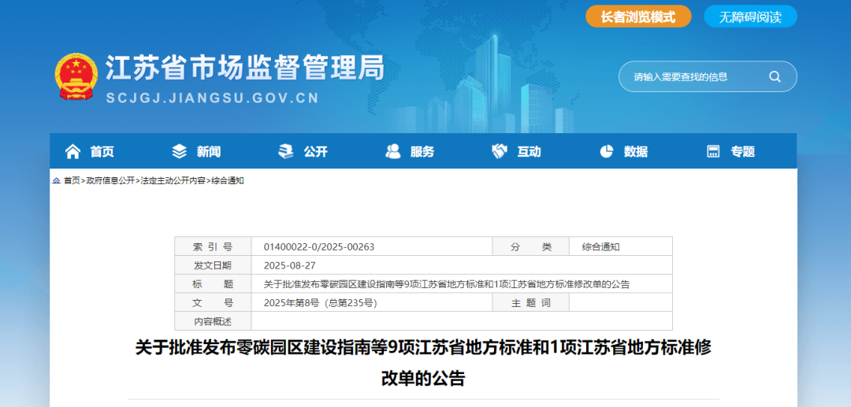Image resolution: width=851 pixels, height=407 pixels.
Task: Click the SCJGJ.JIANGSU.GOV.CN domain text
Action: pyautogui.click(x=213, y=98)
